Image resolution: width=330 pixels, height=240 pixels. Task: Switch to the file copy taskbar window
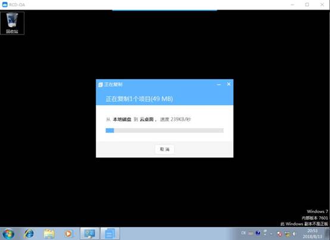tap(110, 233)
